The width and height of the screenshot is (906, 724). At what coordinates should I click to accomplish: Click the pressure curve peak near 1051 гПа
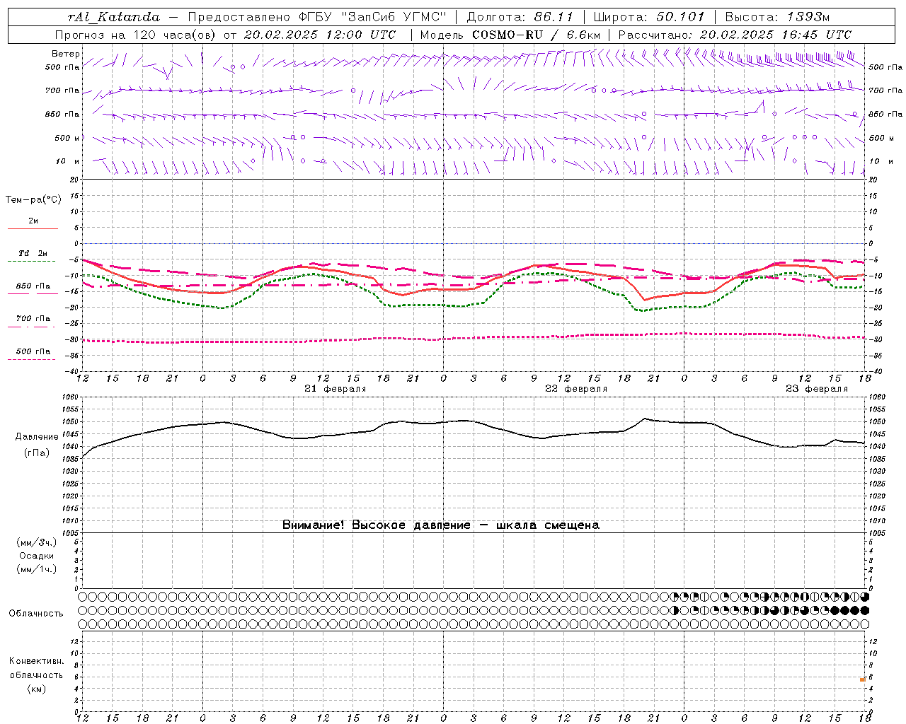point(645,419)
